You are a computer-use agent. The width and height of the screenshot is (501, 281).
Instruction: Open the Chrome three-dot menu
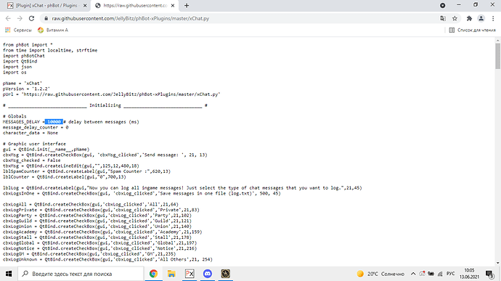493,19
